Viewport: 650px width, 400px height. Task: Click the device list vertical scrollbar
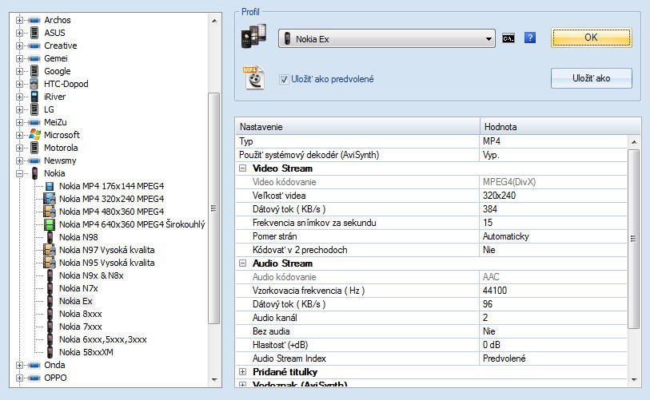(213, 208)
